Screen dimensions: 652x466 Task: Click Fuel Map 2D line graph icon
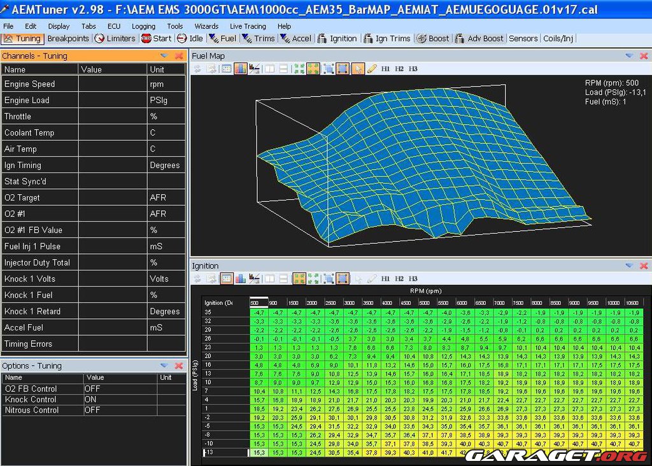click(255, 69)
